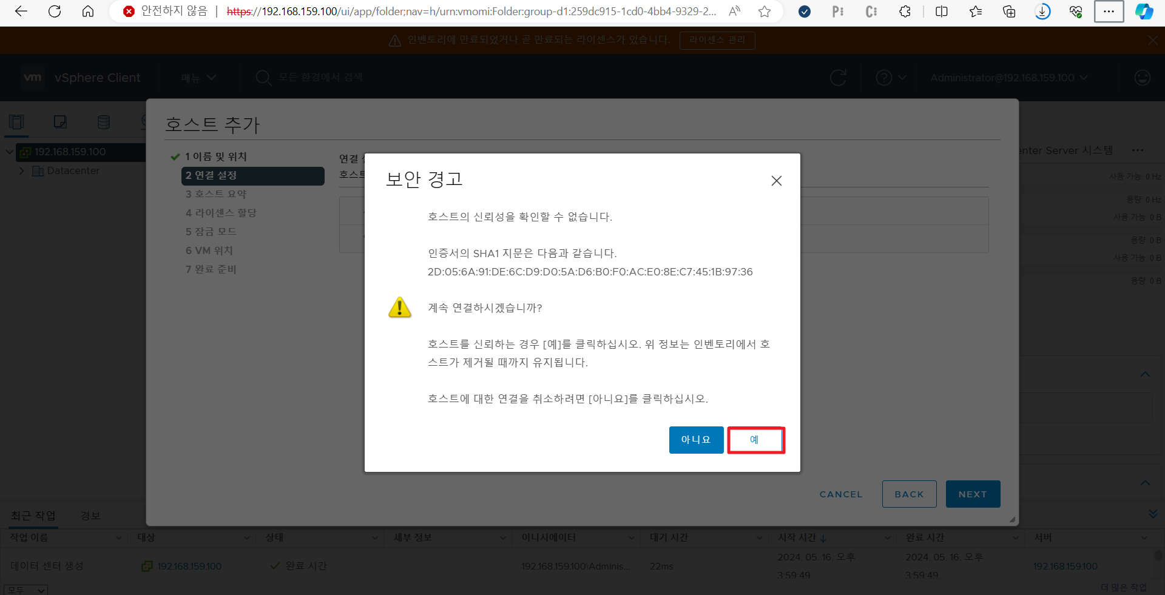This screenshot has width=1165, height=595.
Task: Click the search magnifier in vSphere header
Action: [263, 78]
